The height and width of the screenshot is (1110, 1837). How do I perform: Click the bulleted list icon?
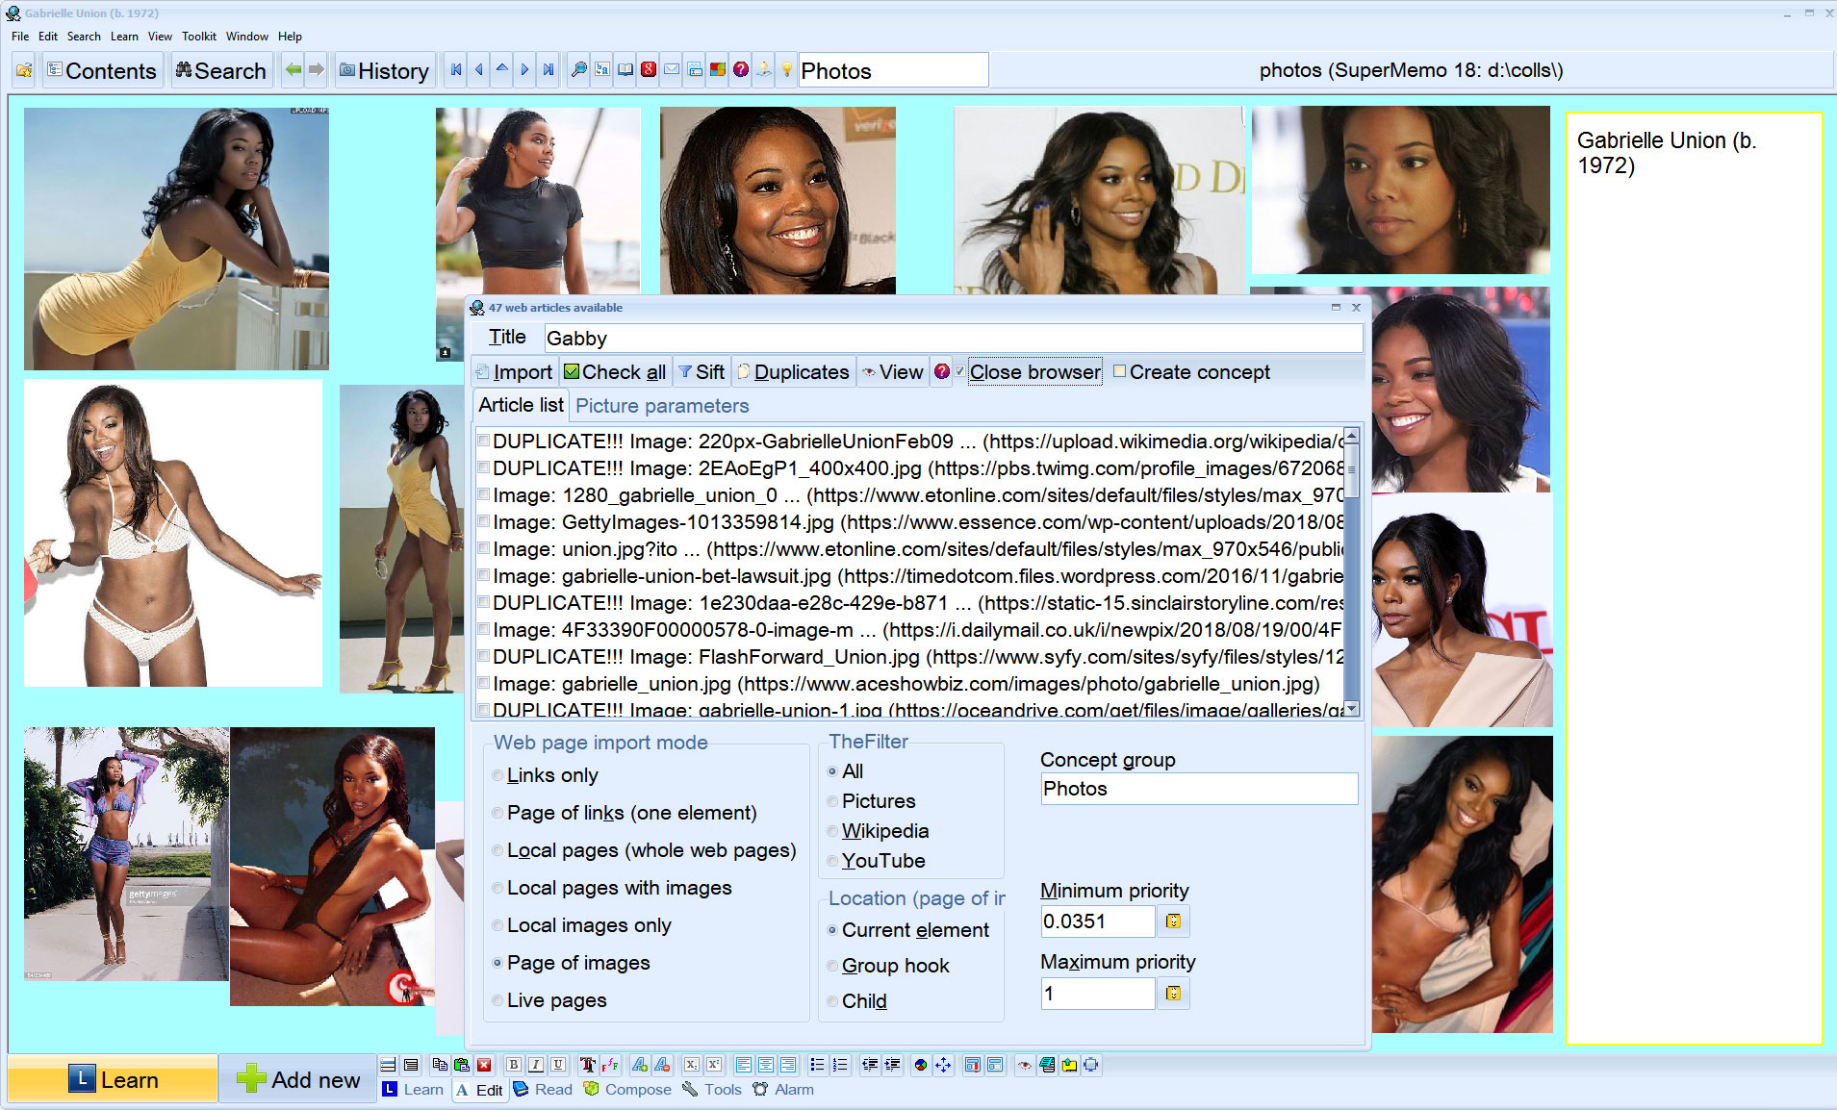click(x=817, y=1065)
